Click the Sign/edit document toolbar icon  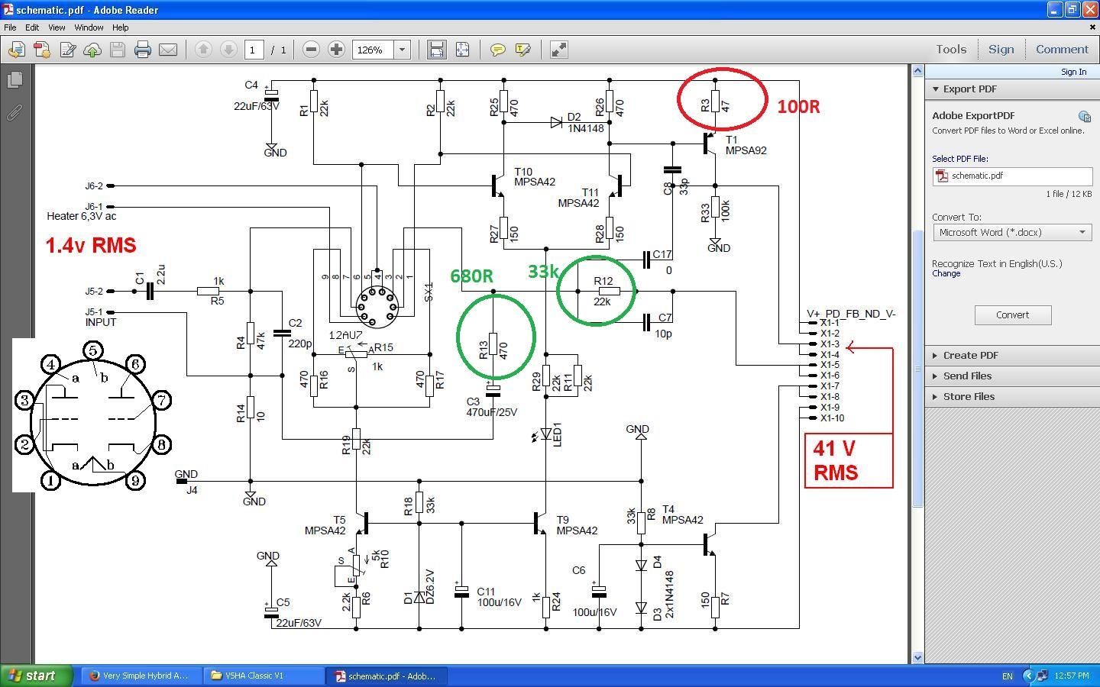tap(67, 50)
